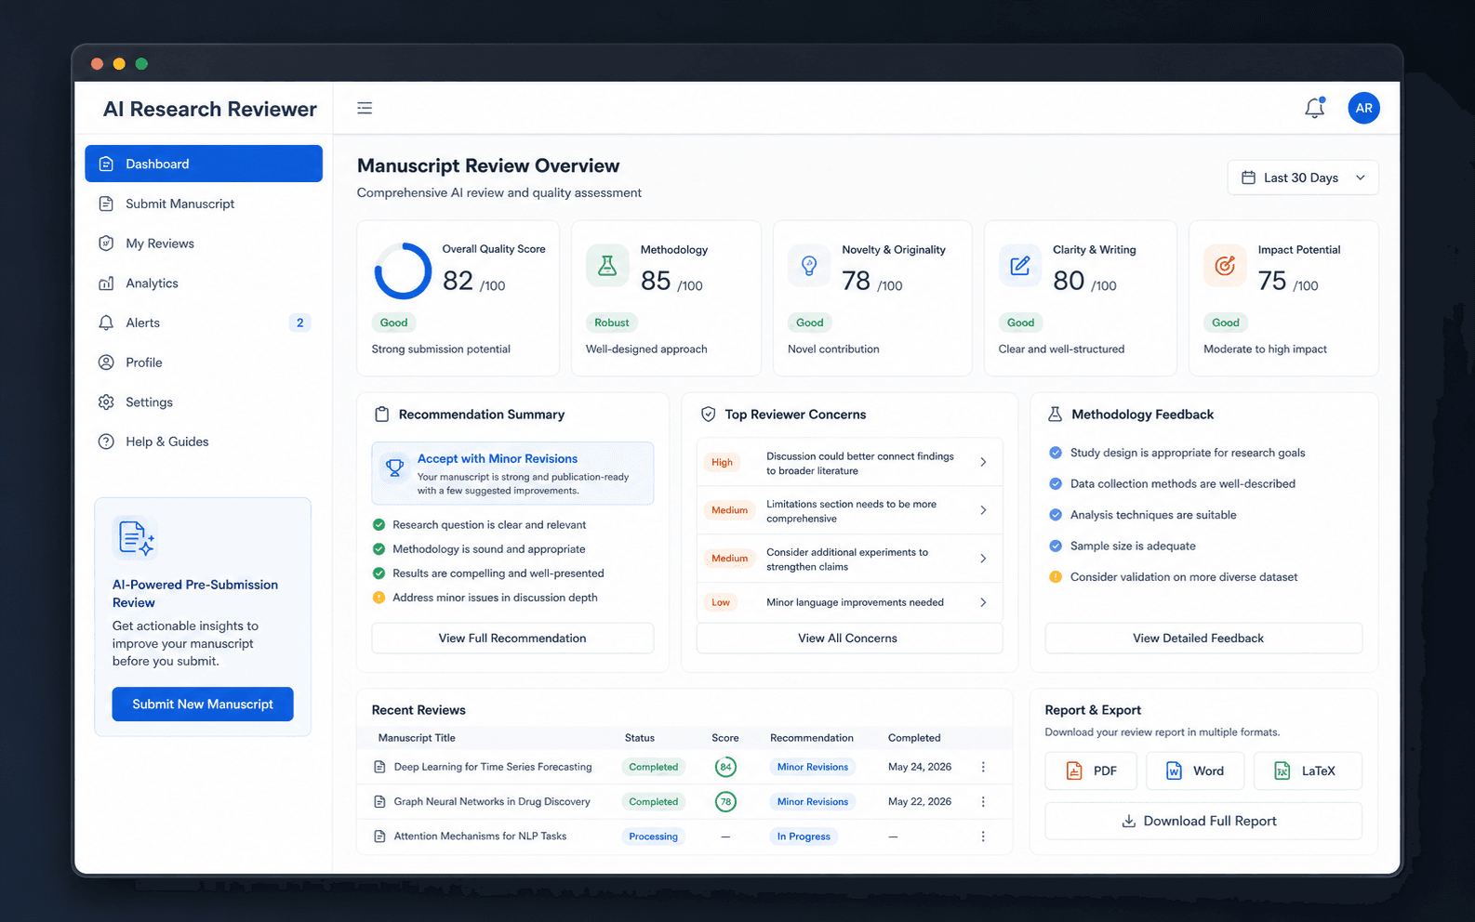
Task: Click the Robust badge on Methodology card
Action: (612, 323)
